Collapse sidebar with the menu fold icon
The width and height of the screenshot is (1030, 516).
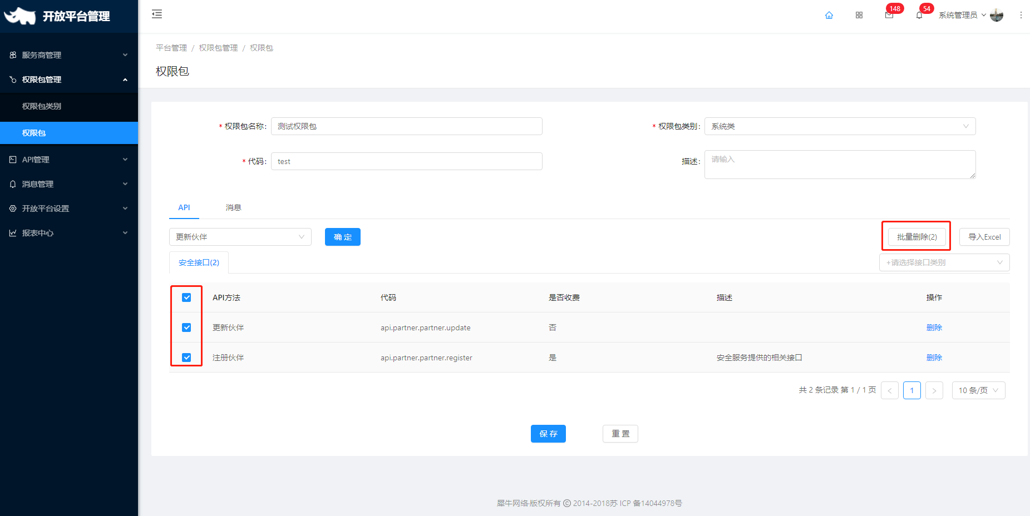pyautogui.click(x=157, y=14)
